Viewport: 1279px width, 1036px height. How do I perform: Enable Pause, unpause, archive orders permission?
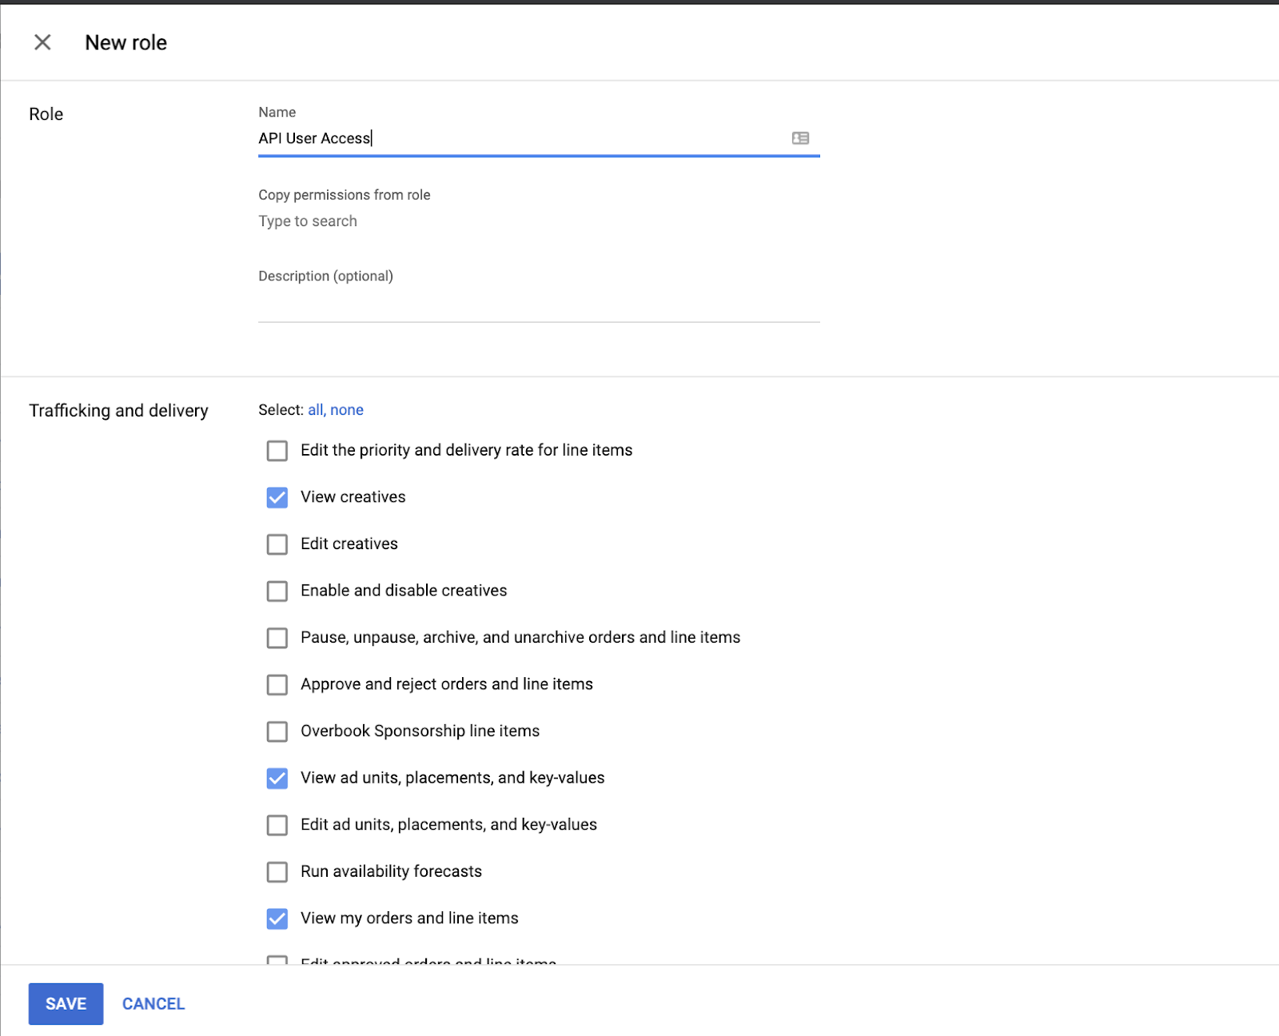coord(277,638)
